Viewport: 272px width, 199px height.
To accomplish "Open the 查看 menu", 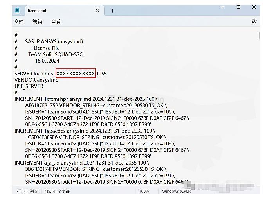I will click(x=56, y=22).
